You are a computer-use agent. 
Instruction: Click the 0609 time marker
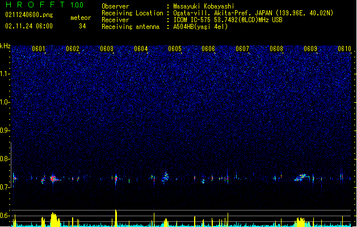pyautogui.click(x=310, y=49)
